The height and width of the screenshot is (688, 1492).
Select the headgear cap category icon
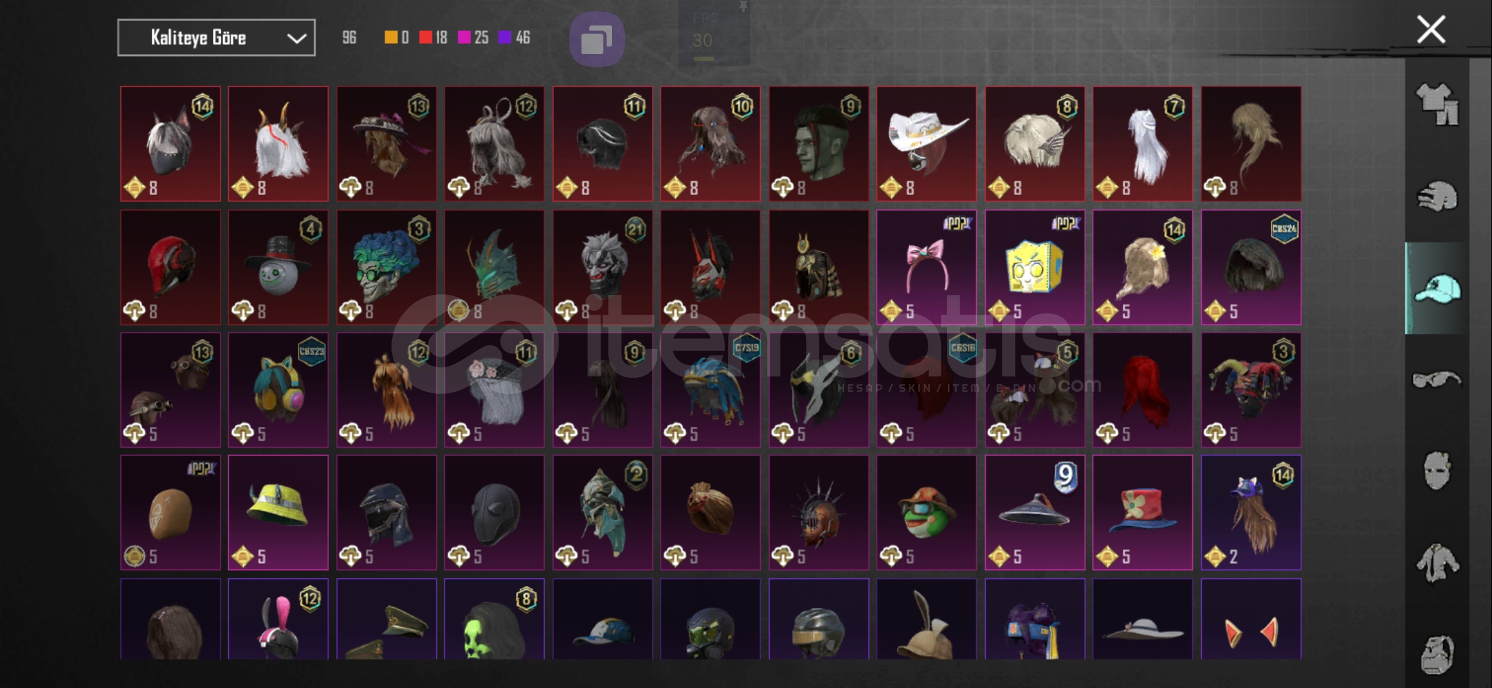click(x=1438, y=288)
